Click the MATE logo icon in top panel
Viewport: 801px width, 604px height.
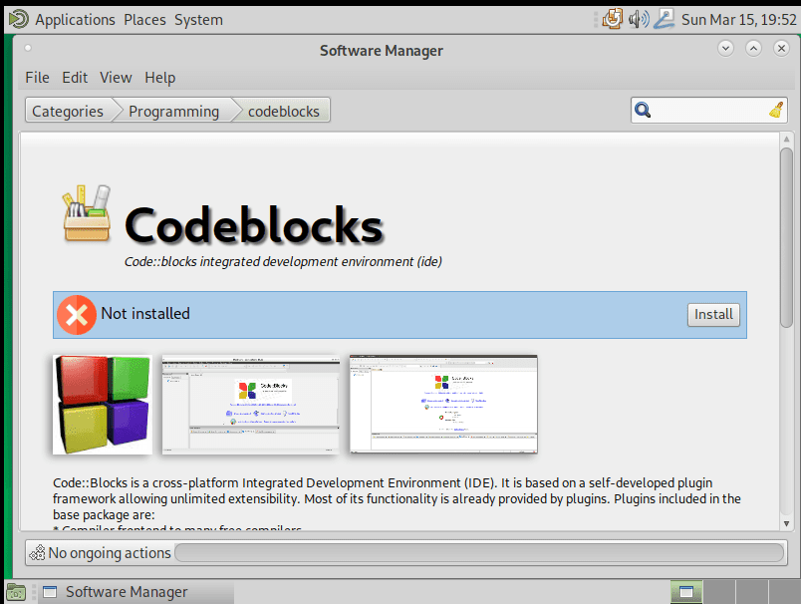[x=18, y=19]
